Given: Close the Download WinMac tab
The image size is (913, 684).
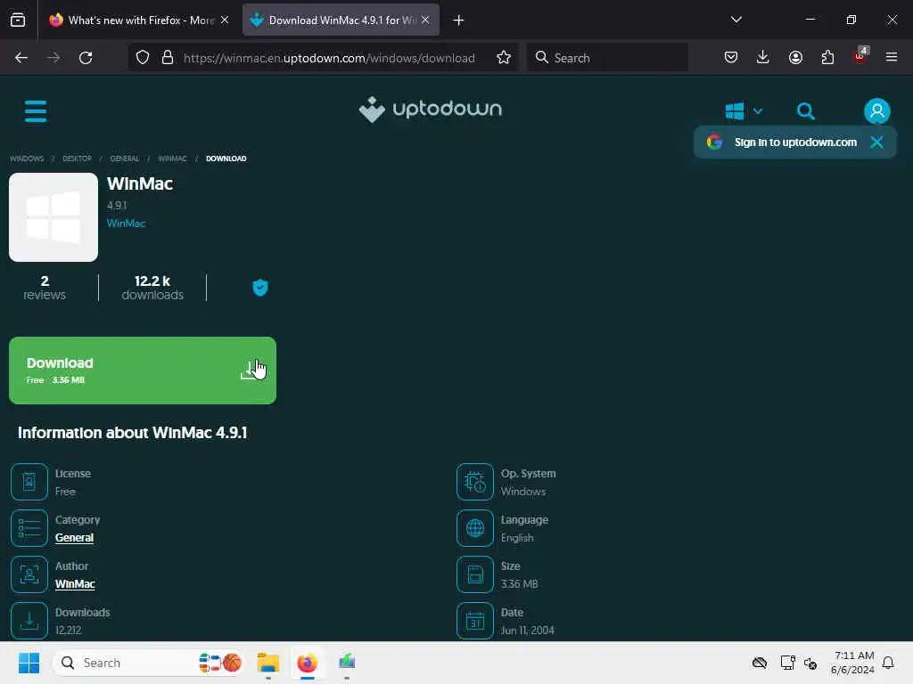Looking at the screenshot, I should tap(425, 20).
